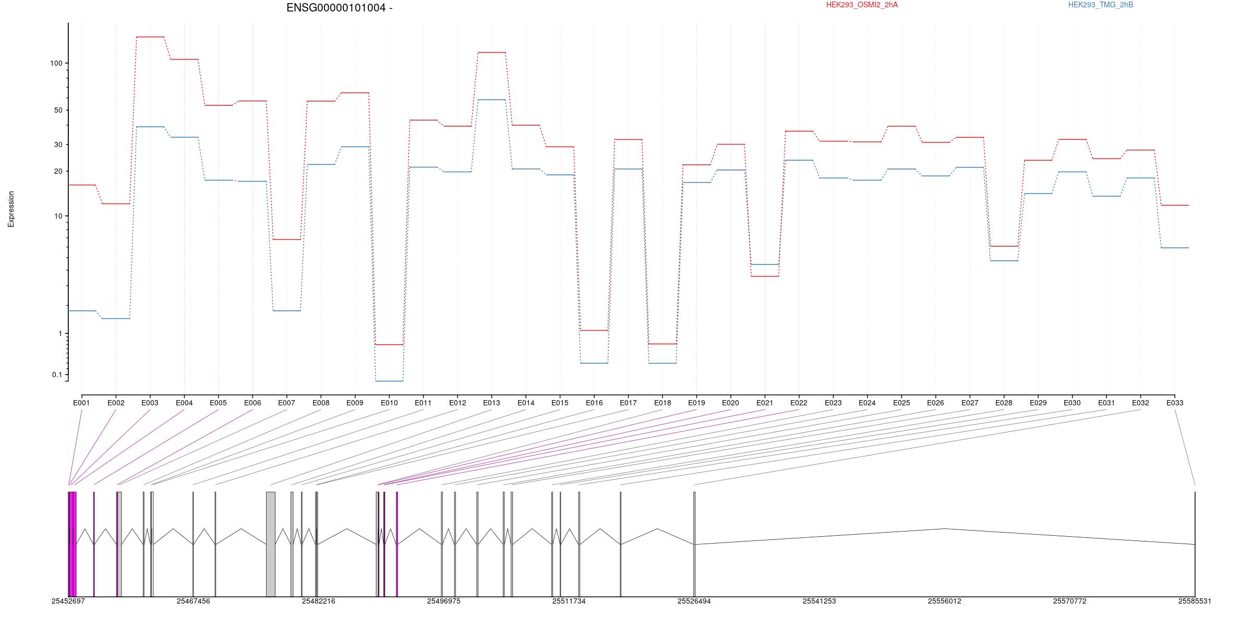
Task: Click exon label E023
Action: (833, 403)
